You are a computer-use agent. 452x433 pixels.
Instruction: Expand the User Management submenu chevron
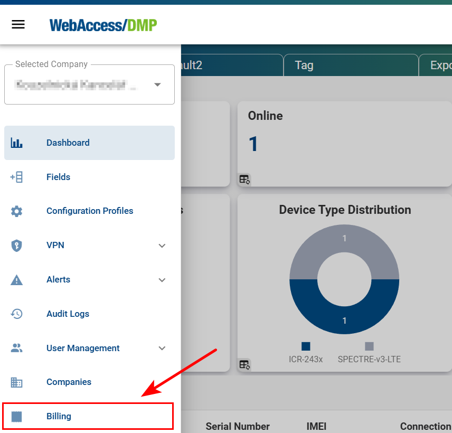(x=162, y=348)
